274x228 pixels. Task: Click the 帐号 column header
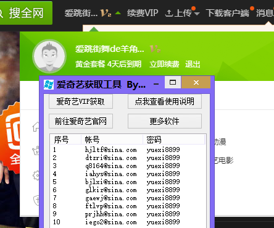pyautogui.click(x=112, y=140)
